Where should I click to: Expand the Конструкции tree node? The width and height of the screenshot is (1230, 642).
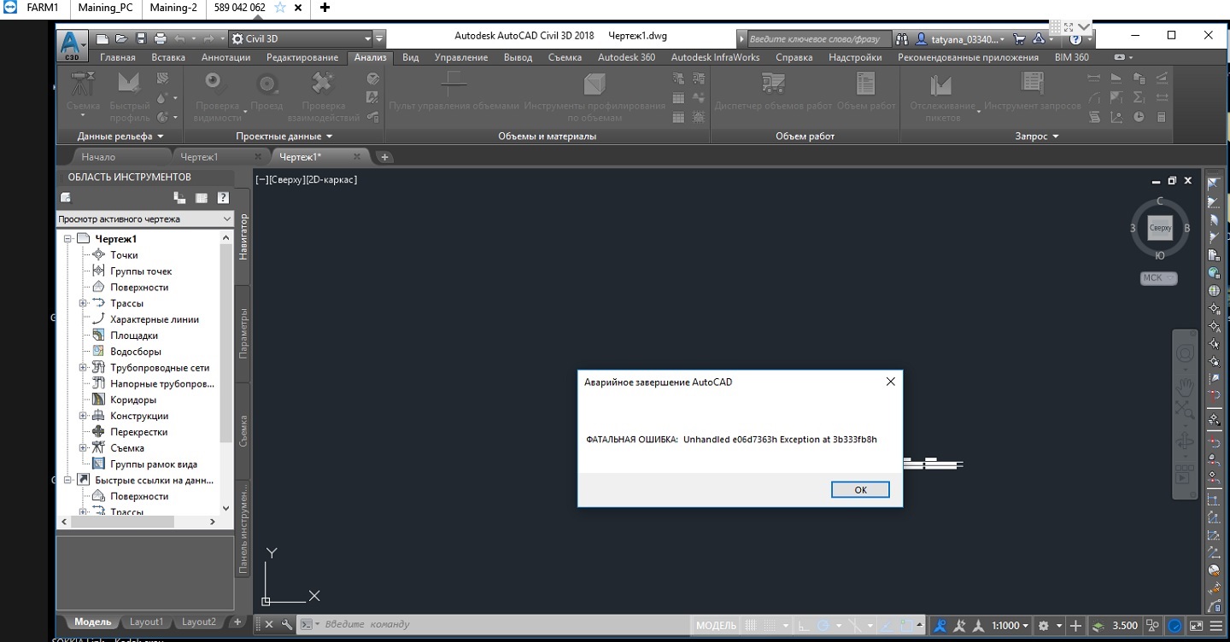tap(83, 416)
